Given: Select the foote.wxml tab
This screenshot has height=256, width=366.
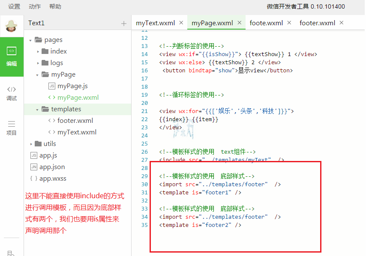Looking at the screenshot, I should pyautogui.click(x=266, y=23).
